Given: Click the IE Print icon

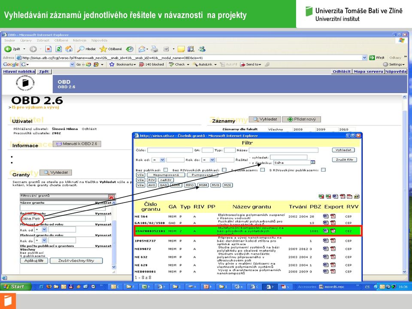Looking at the screenshot, I should click(x=154, y=49).
